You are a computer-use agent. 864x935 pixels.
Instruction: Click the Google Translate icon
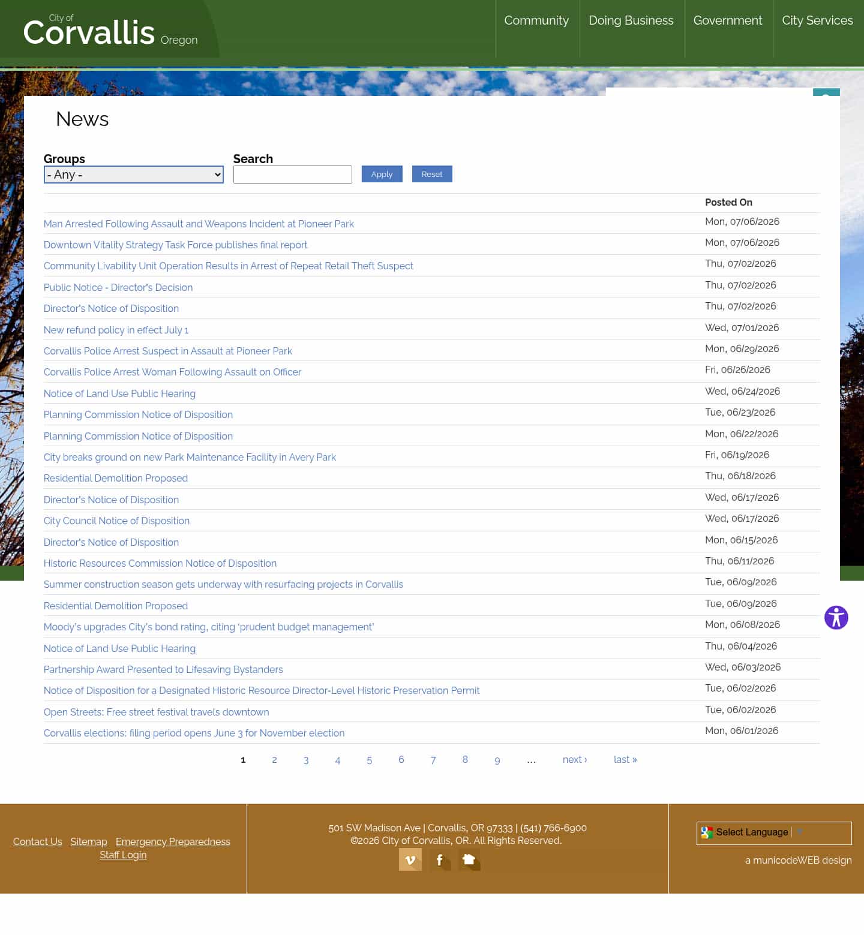click(707, 832)
